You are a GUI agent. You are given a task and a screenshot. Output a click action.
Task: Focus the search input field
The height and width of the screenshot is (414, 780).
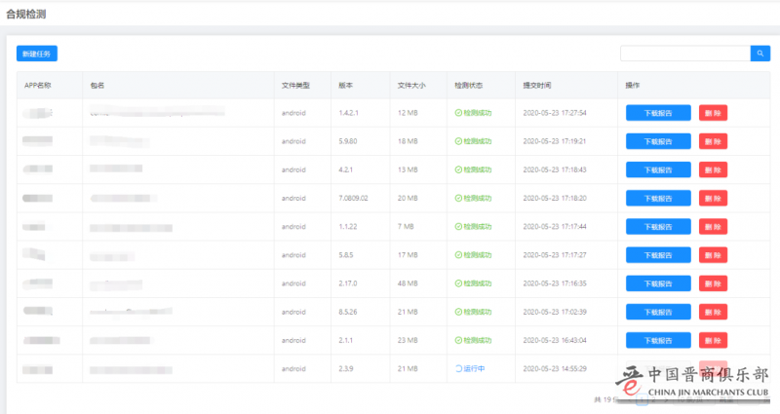coord(684,54)
